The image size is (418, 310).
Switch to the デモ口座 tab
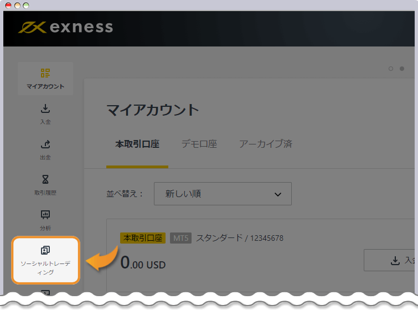tap(199, 144)
